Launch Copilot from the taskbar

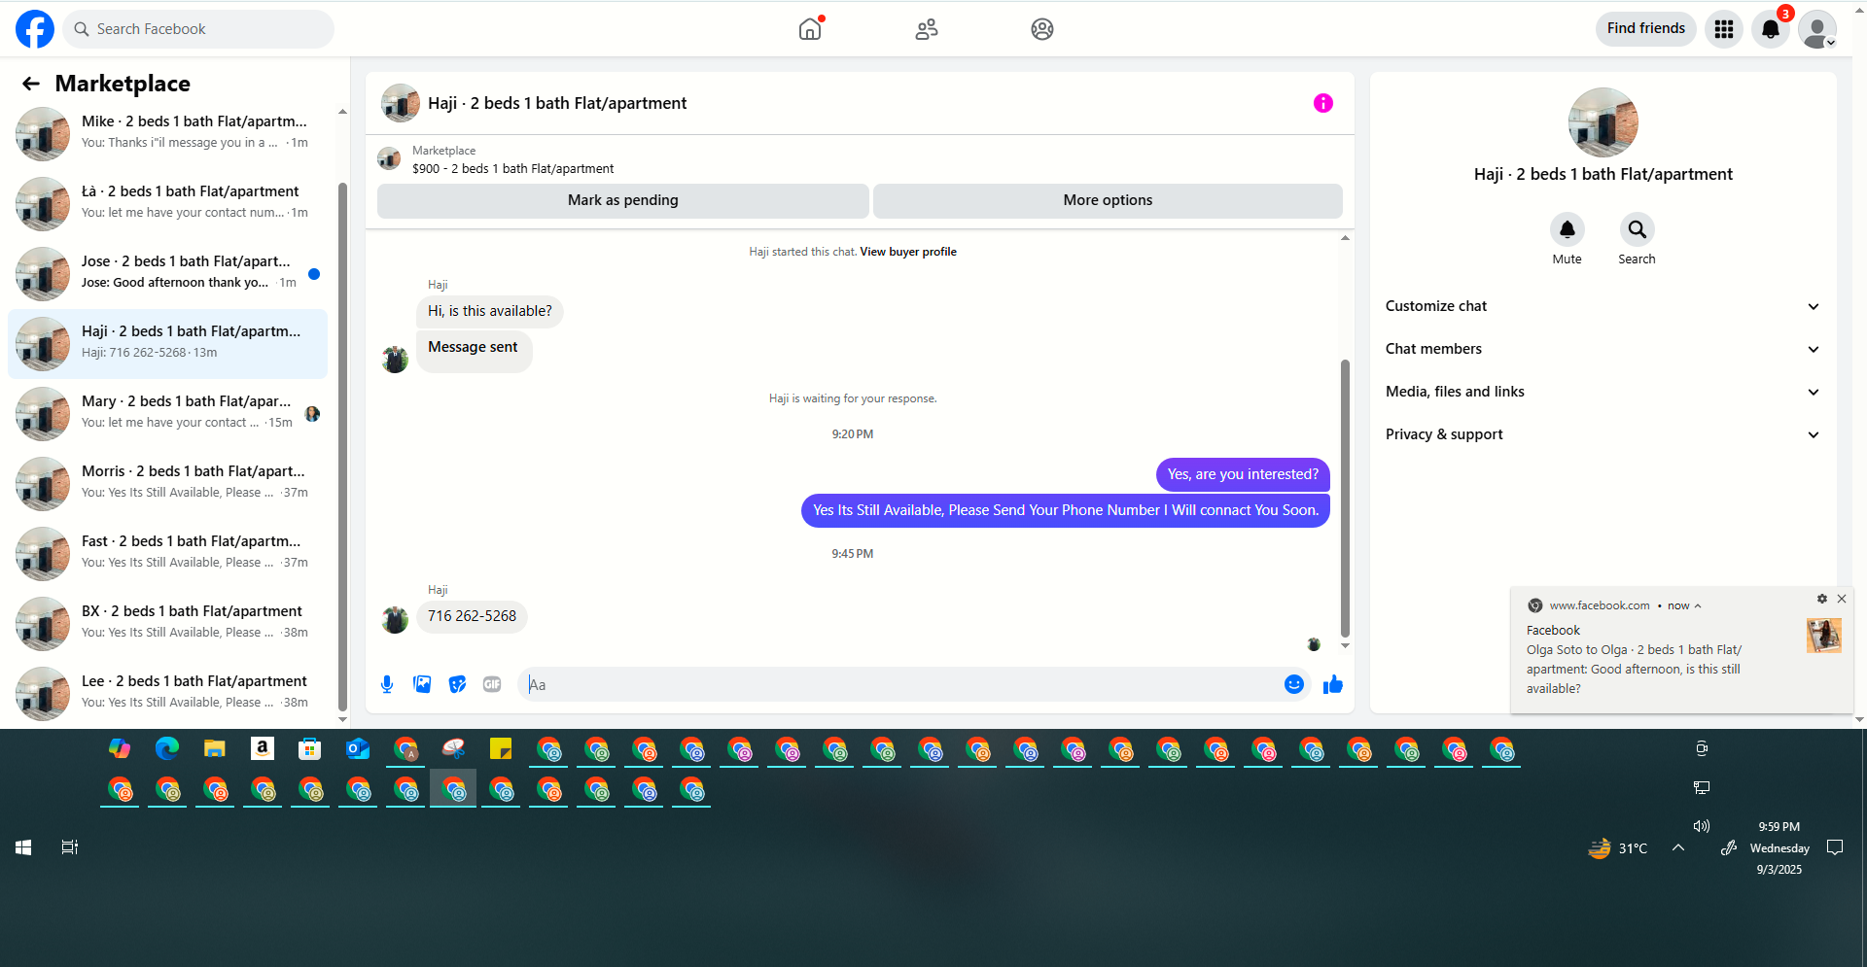coord(120,748)
